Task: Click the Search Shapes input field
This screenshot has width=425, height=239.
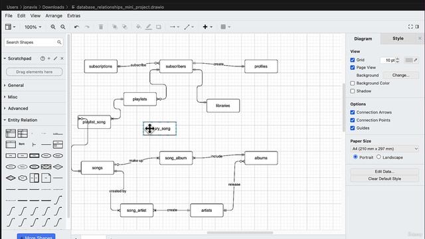Action: 34,42
